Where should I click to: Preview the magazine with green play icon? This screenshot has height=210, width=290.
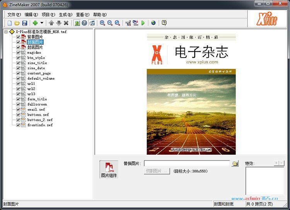143,23
